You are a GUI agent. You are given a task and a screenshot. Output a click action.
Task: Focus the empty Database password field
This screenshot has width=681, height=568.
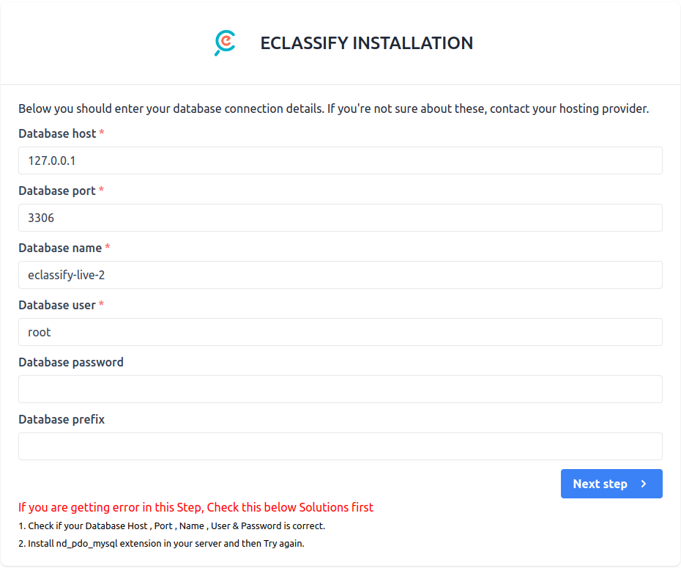[x=340, y=389]
